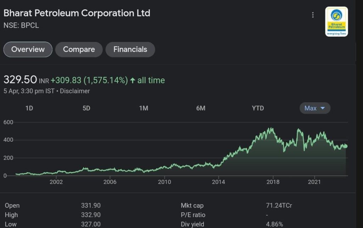Click the 2006 label on chart axis
This screenshot has height=228, width=363.
[x=110, y=182]
